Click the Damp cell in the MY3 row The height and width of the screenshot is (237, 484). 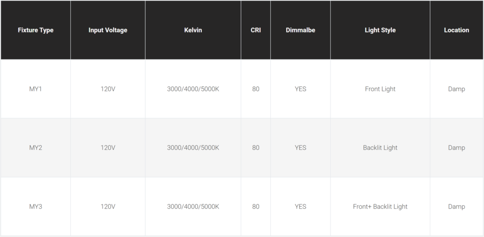457,206
